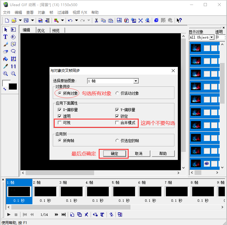Click the Cut scissors toolbar icon
Viewport: 227px width, 225px height.
point(96,20)
